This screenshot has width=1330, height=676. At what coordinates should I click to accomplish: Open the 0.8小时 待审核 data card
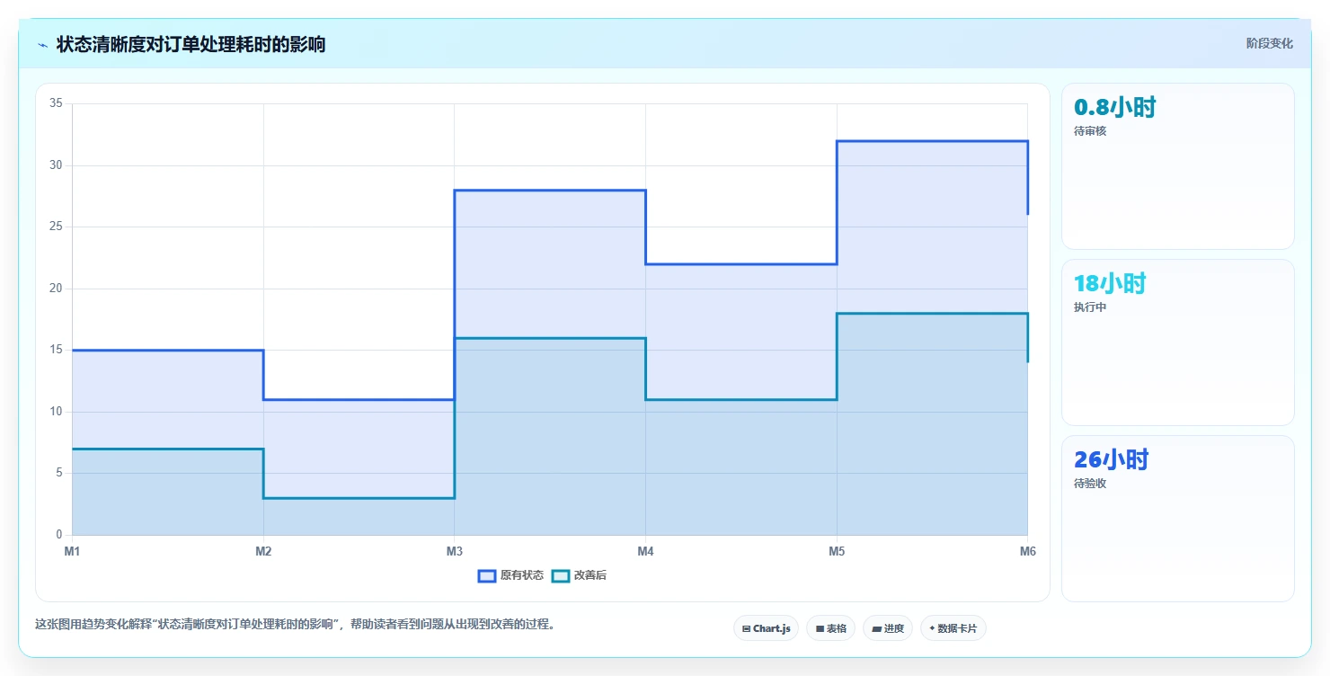[1177, 166]
